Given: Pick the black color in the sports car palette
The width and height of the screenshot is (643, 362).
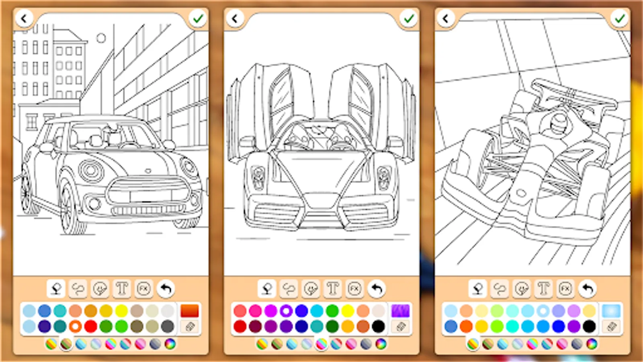Looking at the screenshot, I should point(378,326).
